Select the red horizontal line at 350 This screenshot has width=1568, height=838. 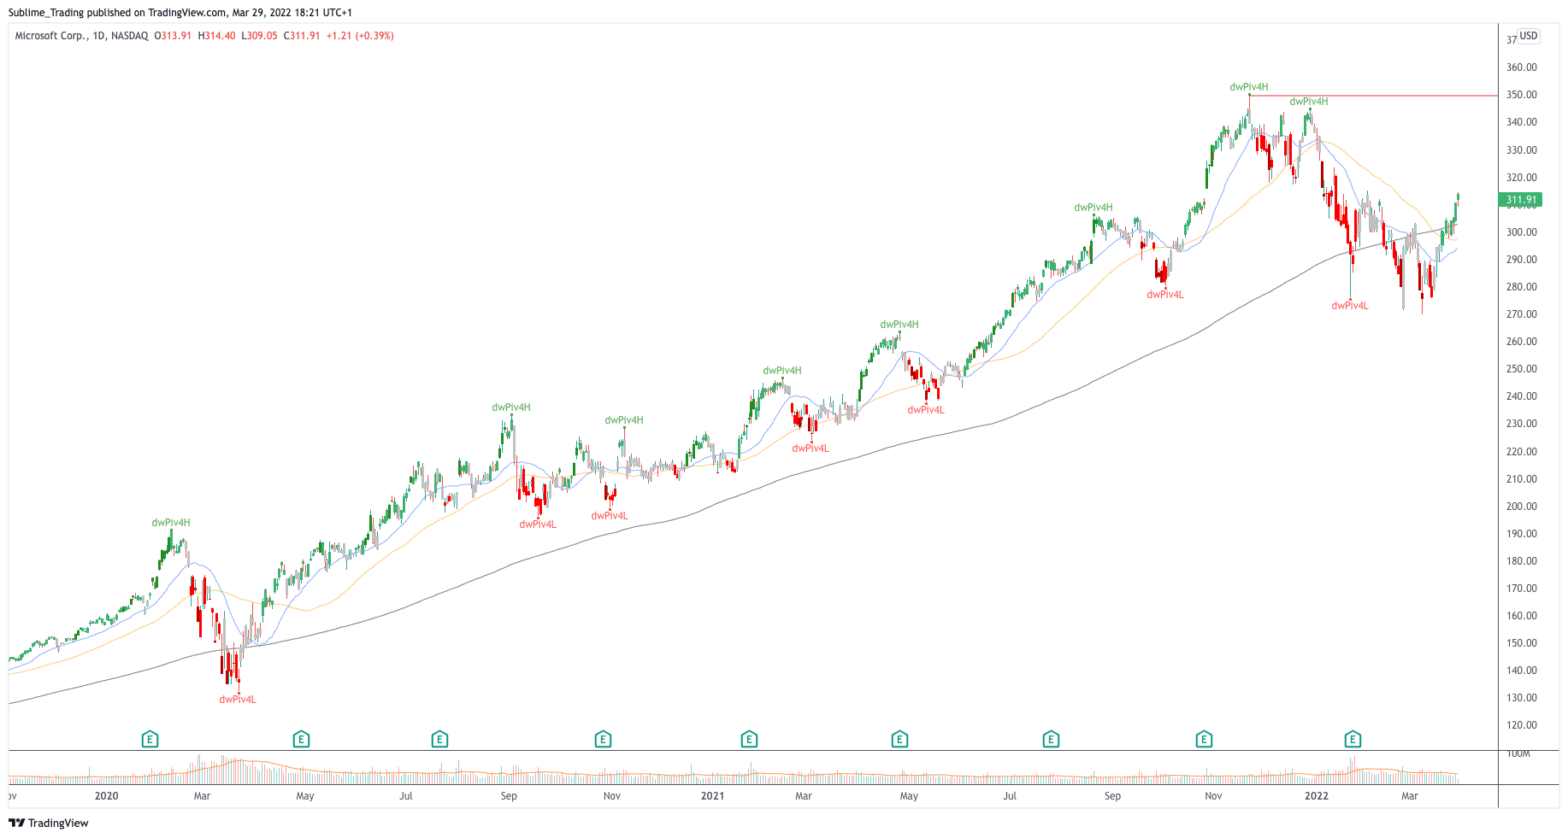point(1373,96)
